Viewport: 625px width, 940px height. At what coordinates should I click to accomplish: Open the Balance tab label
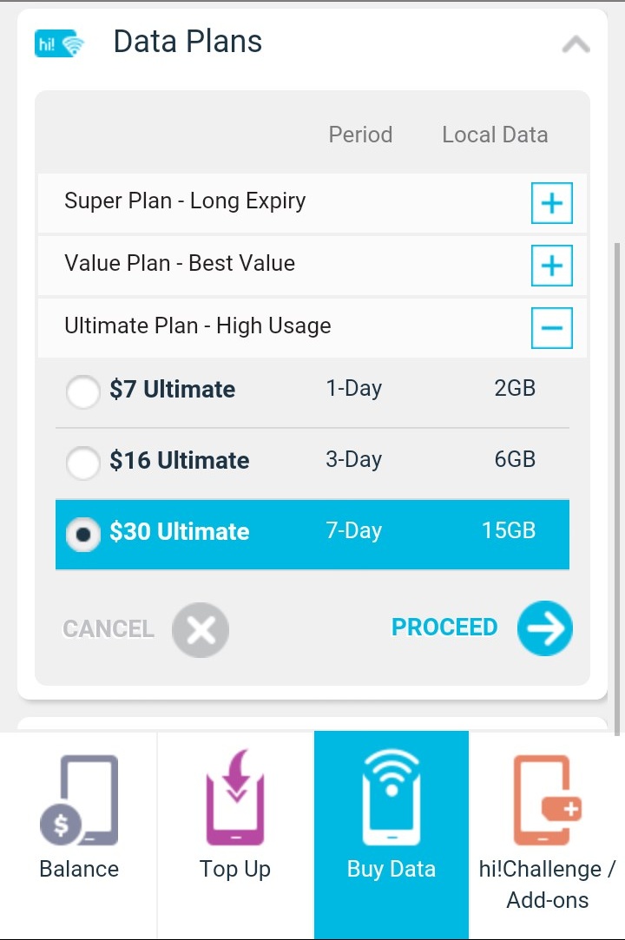point(79,869)
